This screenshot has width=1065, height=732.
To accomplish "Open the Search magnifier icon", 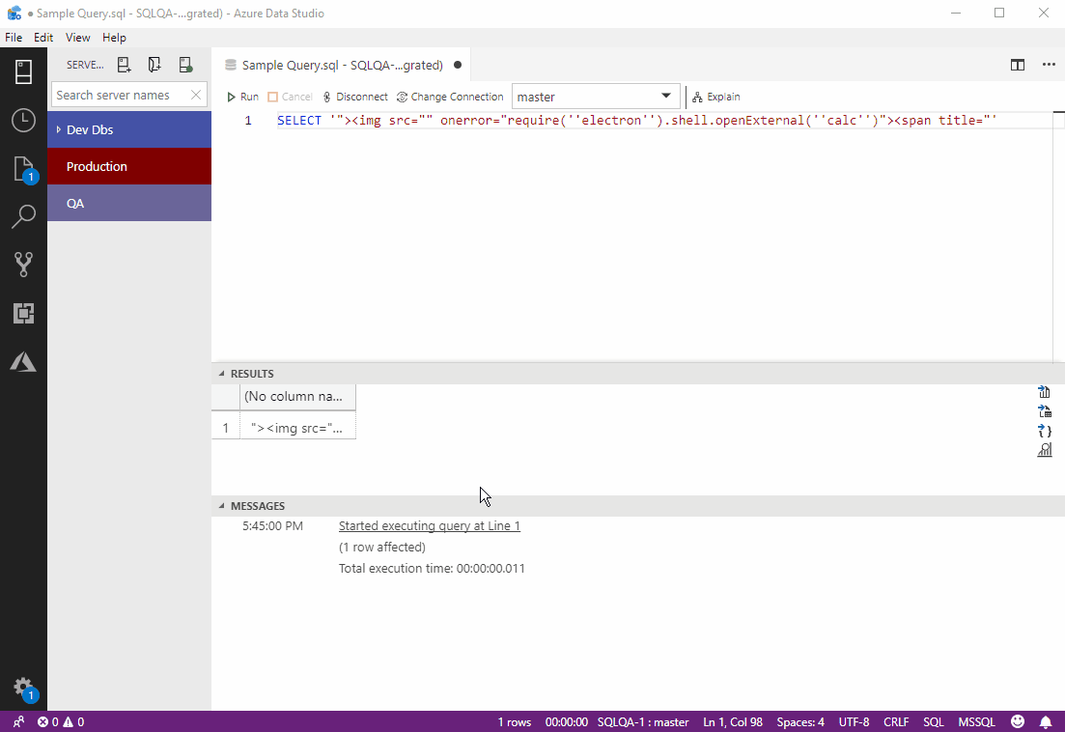I will [24, 216].
